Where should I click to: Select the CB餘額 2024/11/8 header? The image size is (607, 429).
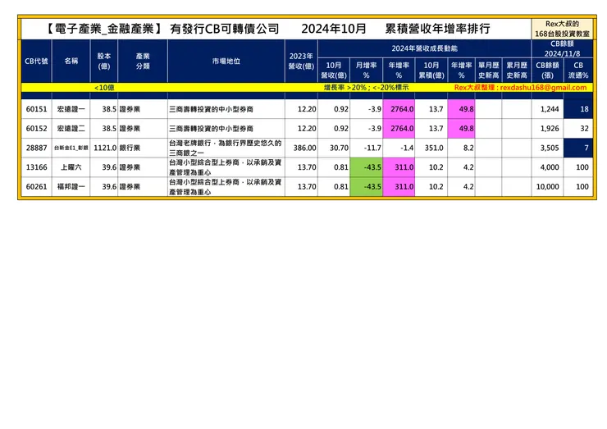[562, 48]
